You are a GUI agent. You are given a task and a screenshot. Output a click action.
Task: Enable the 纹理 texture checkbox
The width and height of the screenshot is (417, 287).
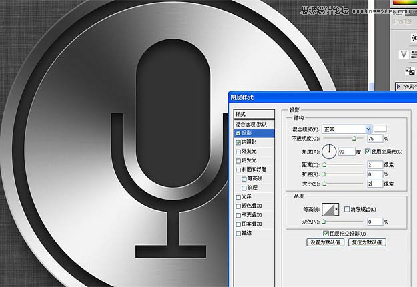coord(244,188)
